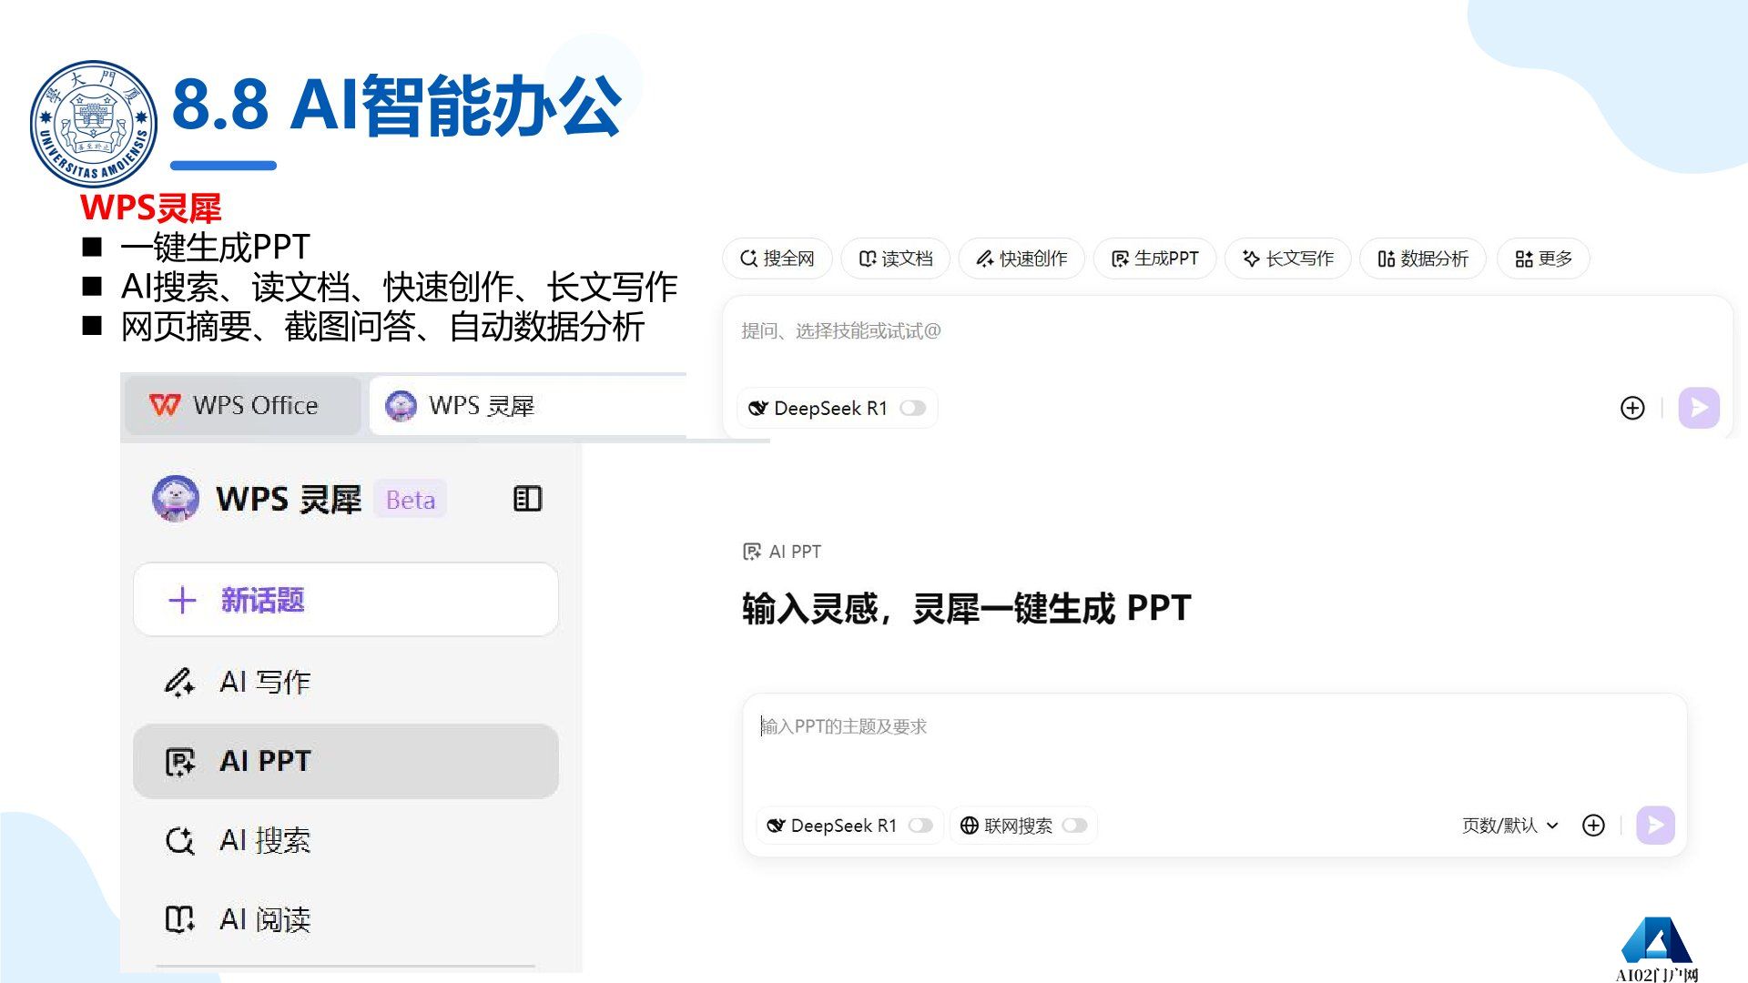Click the globe icon beside 联网搜索
The image size is (1748, 983).
pyautogui.click(x=970, y=826)
